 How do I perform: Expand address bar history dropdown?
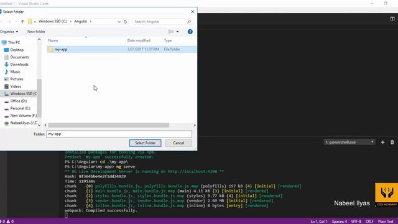[x=119, y=22]
